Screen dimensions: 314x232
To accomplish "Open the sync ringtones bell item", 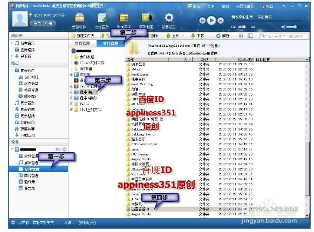I will pyautogui.click(x=24, y=109).
